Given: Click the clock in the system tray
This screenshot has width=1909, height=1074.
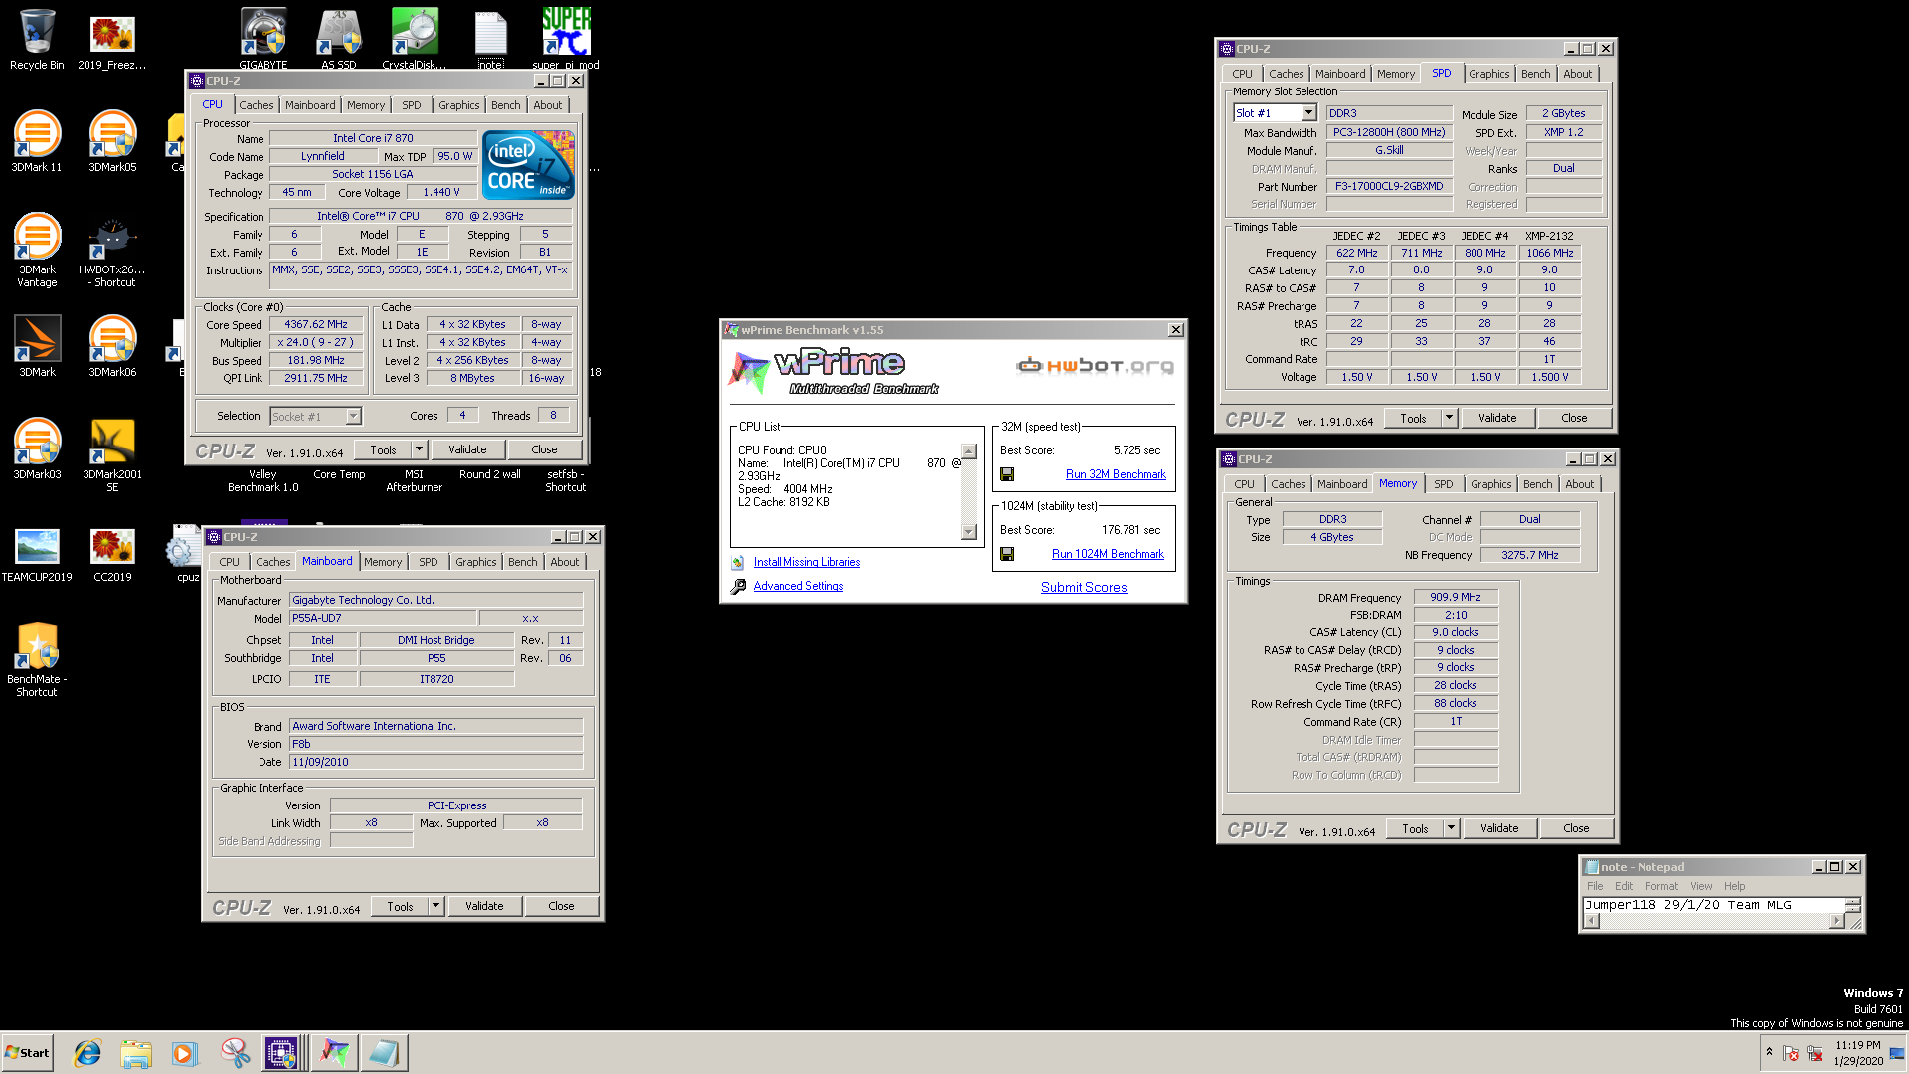Looking at the screenshot, I should point(1857,1053).
